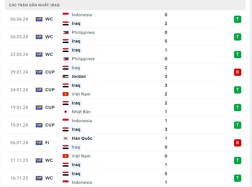The image size is (252, 187).
Task: Open the Jordan team link
Action: [79, 77]
